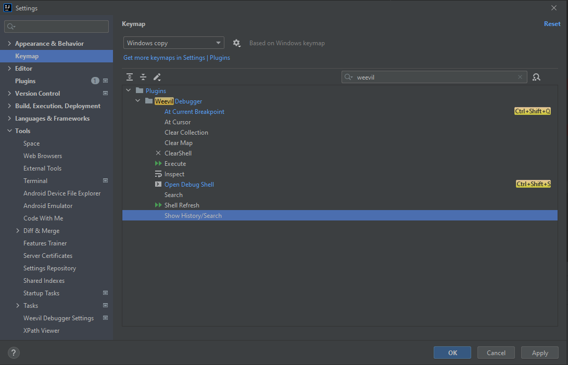568x365 pixels.
Task: Expand the Tasks settings node
Action: point(18,305)
